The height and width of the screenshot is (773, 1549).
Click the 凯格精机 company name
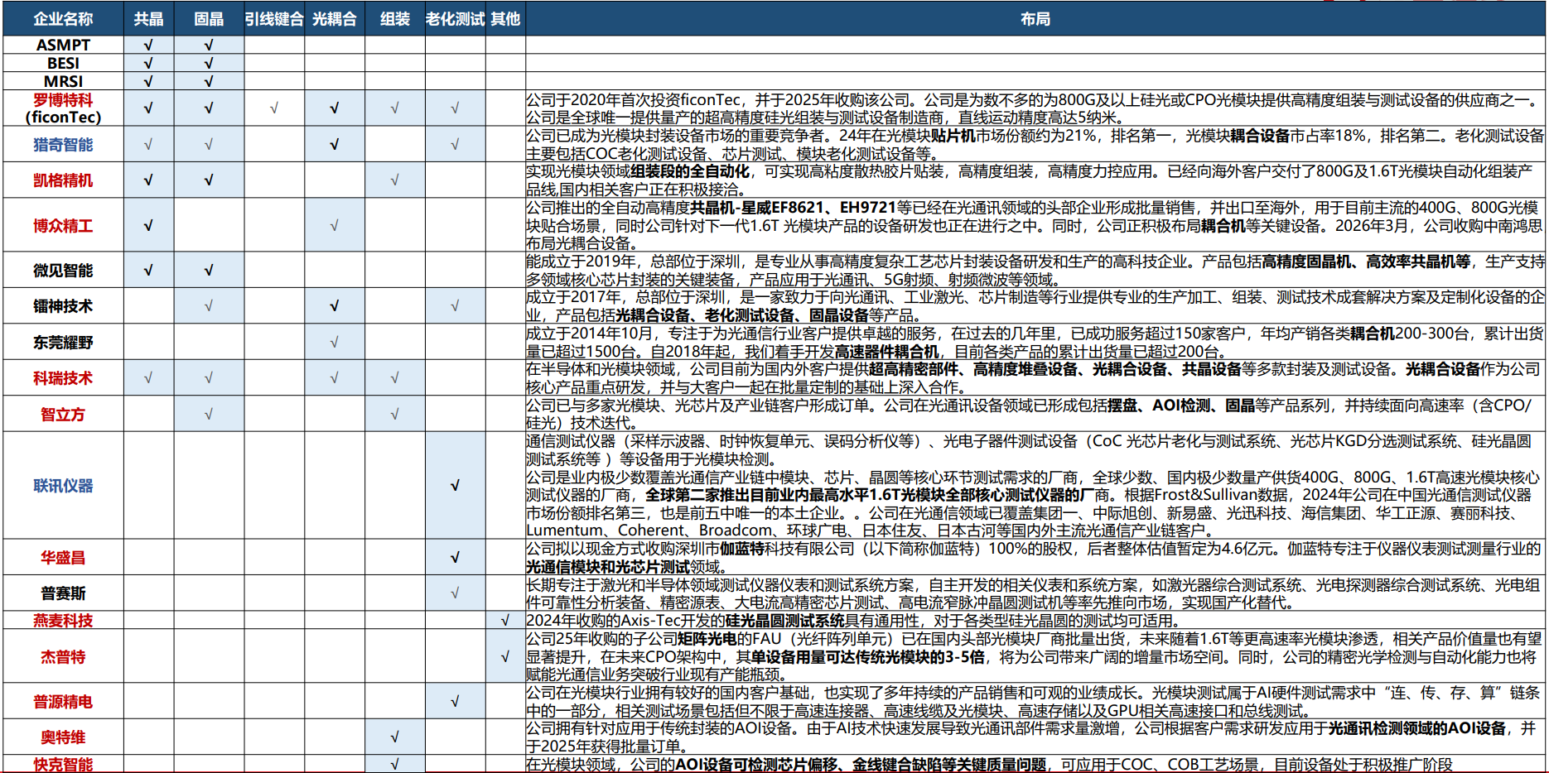[x=63, y=180]
